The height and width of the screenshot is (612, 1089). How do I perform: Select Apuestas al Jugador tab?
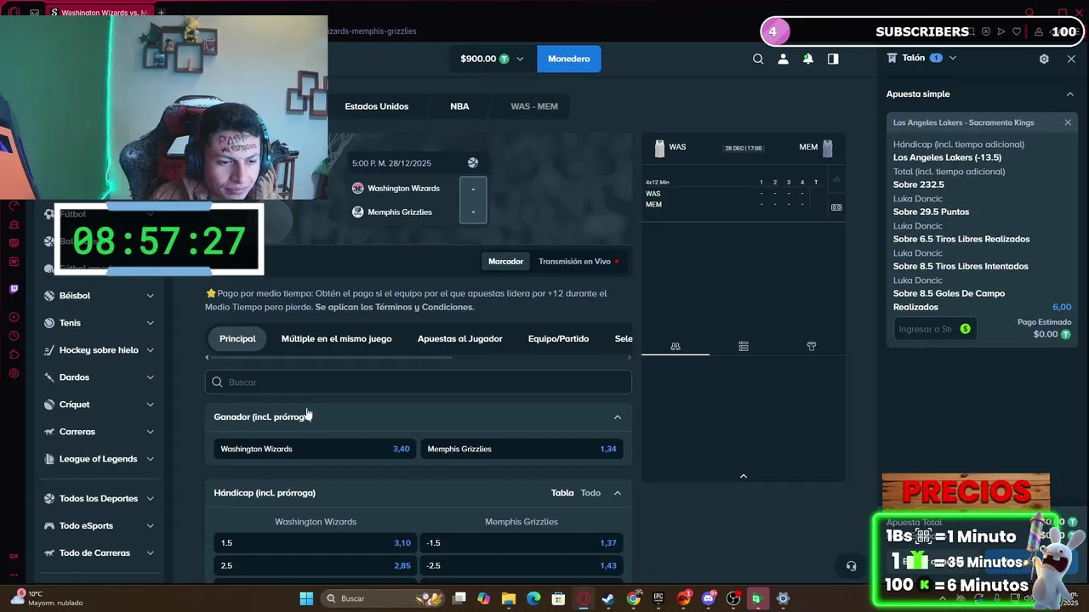[459, 338]
